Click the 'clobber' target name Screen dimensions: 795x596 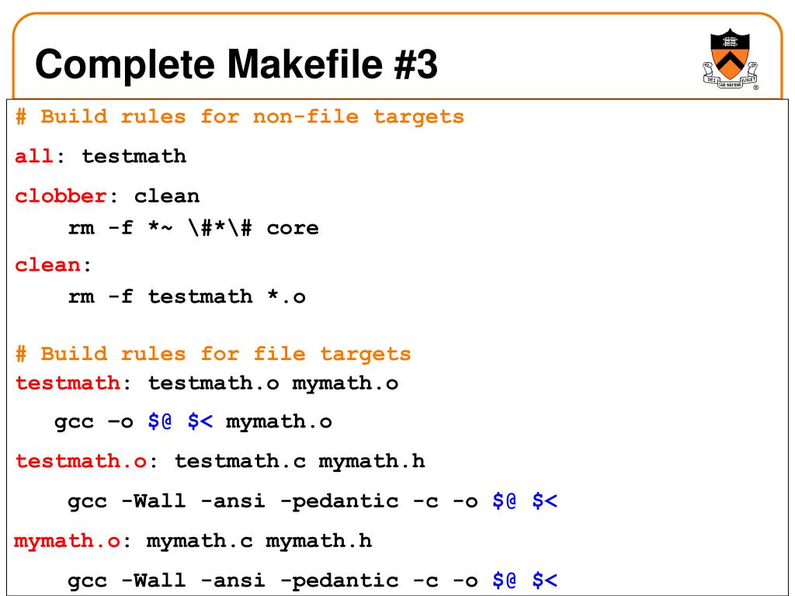click(61, 196)
